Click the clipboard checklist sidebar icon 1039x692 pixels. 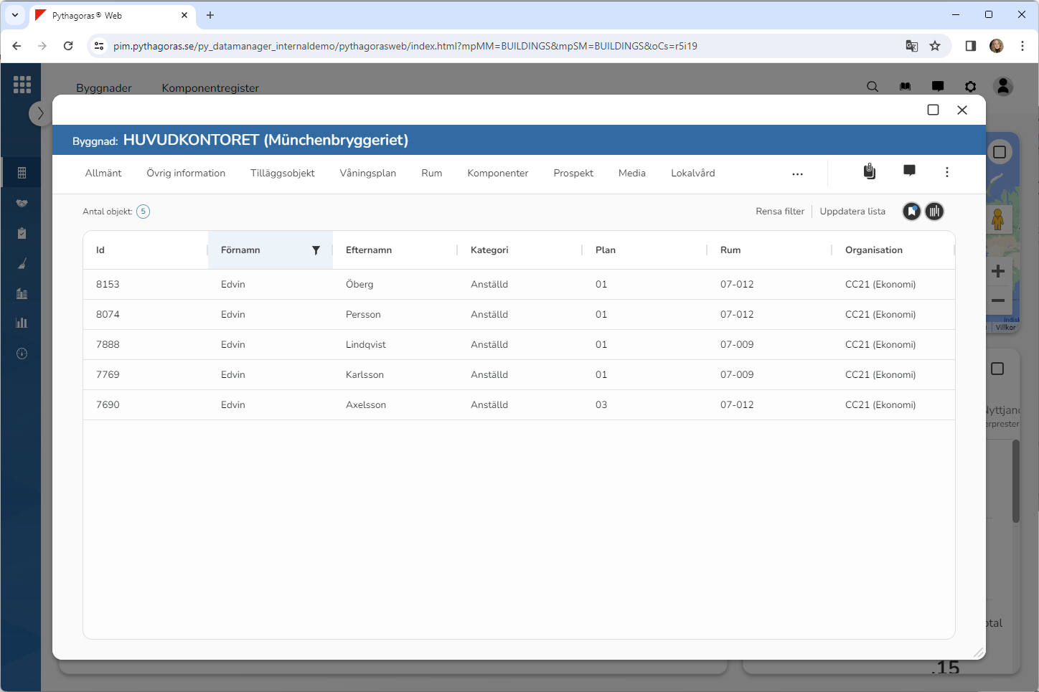(22, 233)
